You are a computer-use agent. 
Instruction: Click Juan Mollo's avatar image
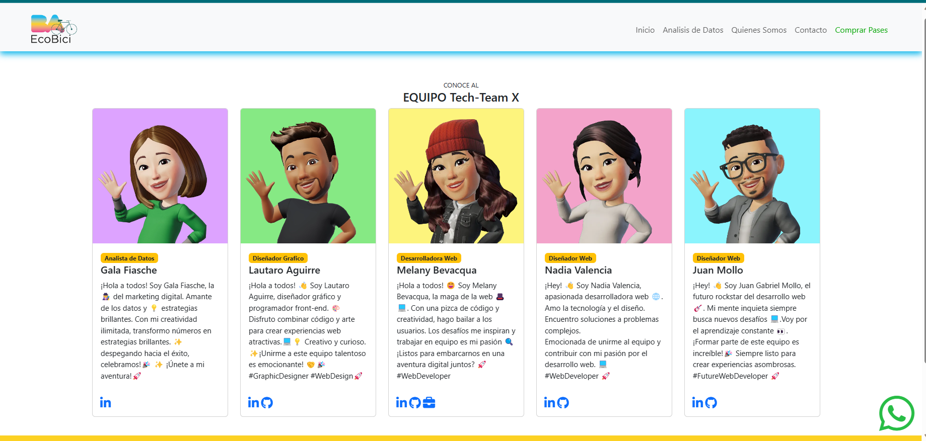coord(752,176)
